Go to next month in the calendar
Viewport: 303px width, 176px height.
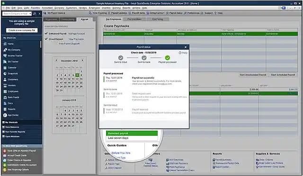click(82, 60)
